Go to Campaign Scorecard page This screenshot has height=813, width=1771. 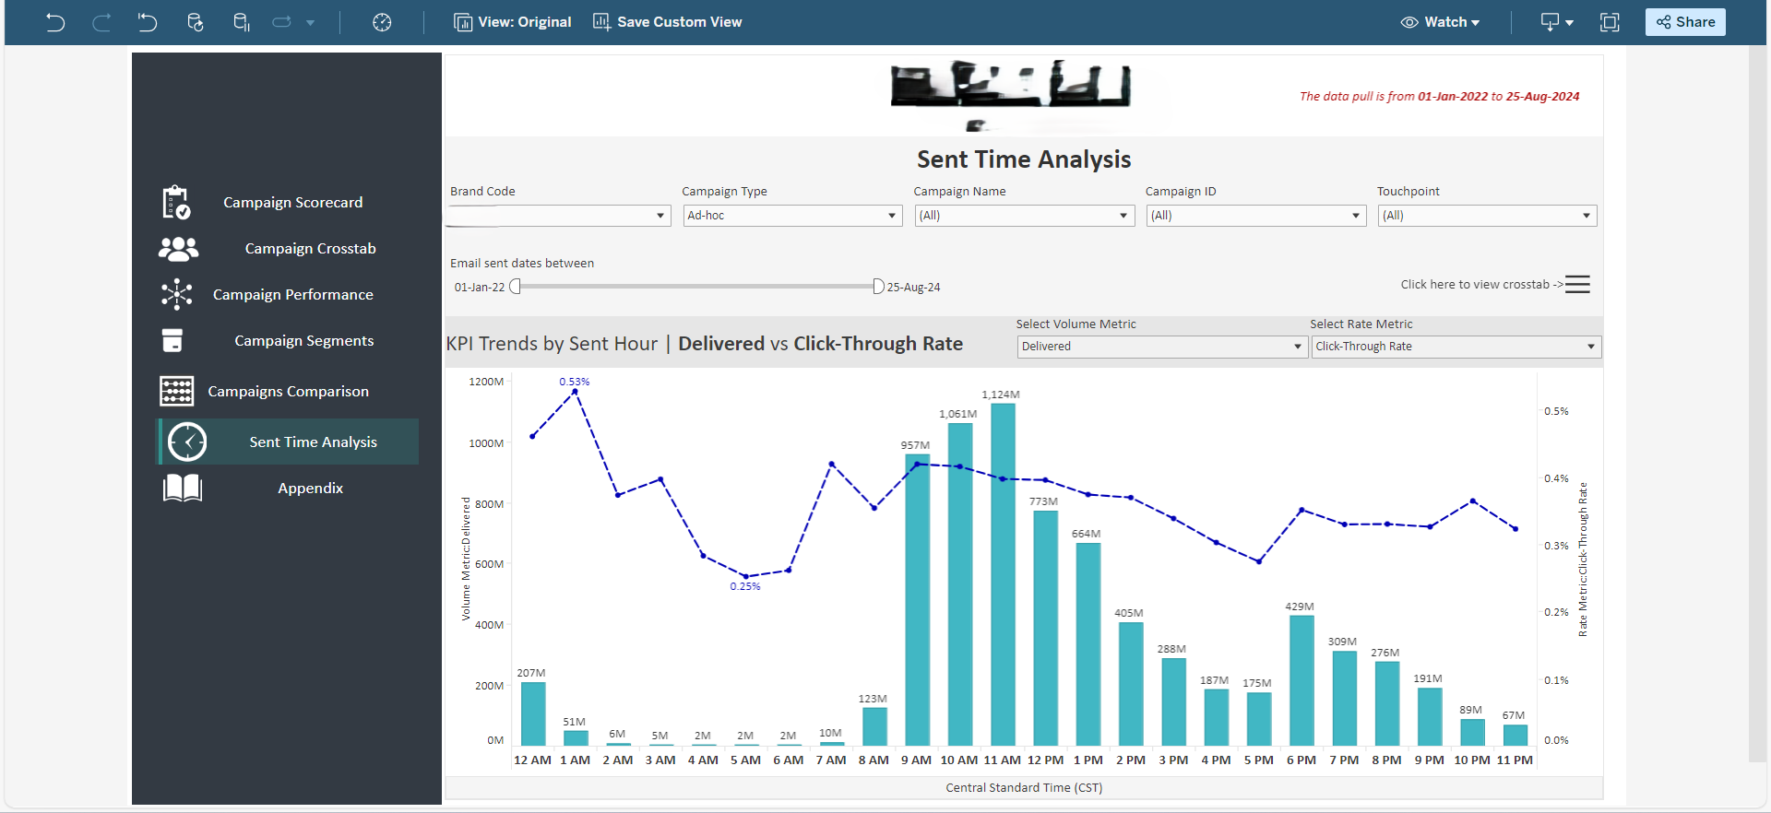coord(292,203)
